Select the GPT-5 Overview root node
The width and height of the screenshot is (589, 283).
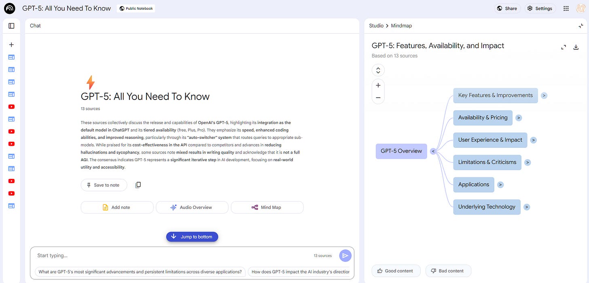coord(401,151)
